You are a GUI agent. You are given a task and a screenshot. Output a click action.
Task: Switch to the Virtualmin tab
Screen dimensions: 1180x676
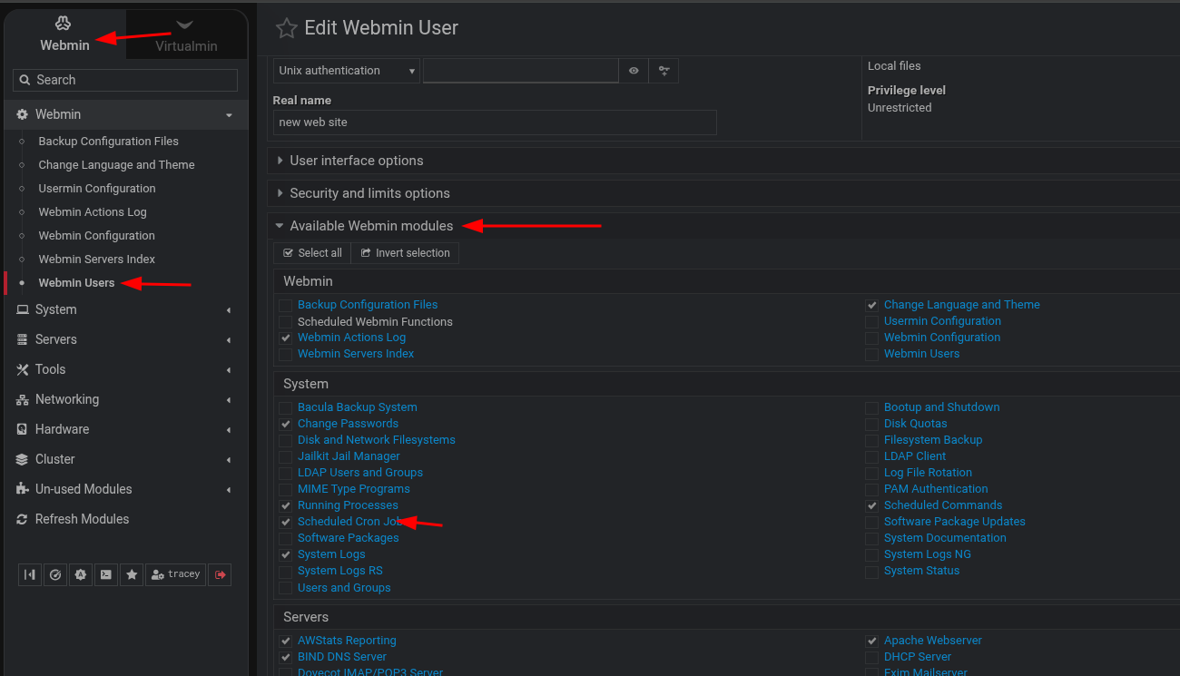(186, 35)
